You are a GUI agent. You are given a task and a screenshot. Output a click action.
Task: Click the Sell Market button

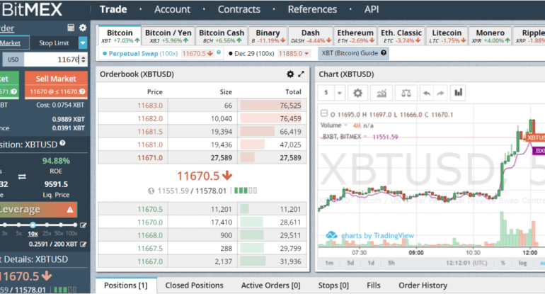[56, 85]
